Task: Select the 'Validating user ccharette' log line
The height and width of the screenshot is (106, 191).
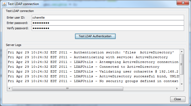Action: click(93, 71)
